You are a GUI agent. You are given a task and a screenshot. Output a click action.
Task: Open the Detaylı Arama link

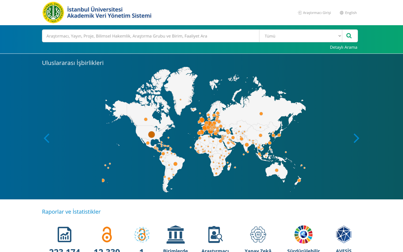[x=343, y=47]
